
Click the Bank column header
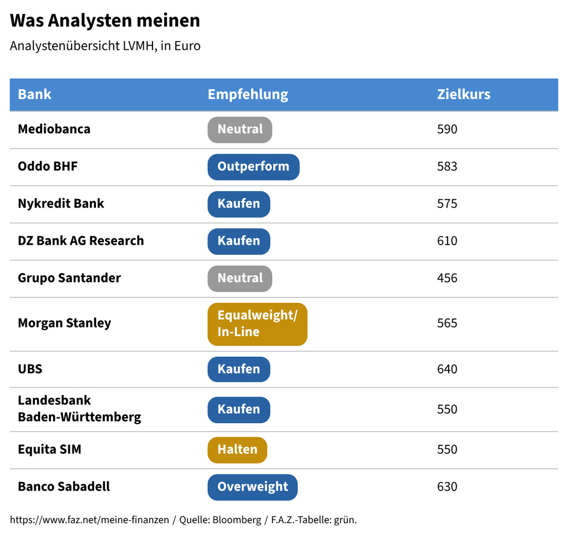pos(34,94)
